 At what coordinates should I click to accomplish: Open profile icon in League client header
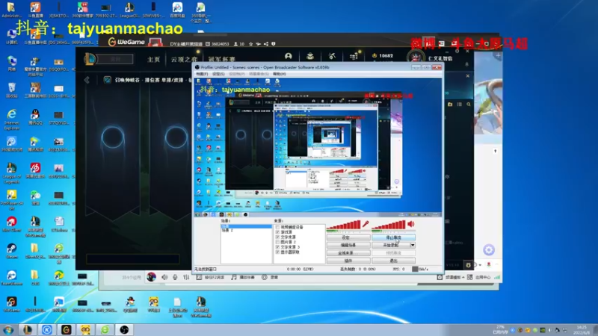289,56
